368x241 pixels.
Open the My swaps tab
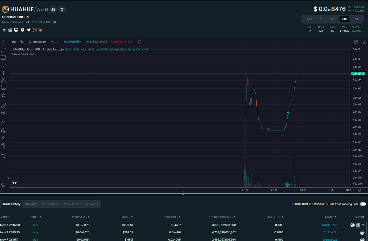tap(91, 204)
